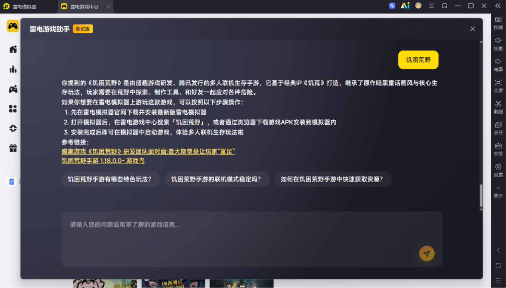This screenshot has height=288, width=506.
Task: Click the Android back arrow in right toolbar
Action: coord(498,250)
